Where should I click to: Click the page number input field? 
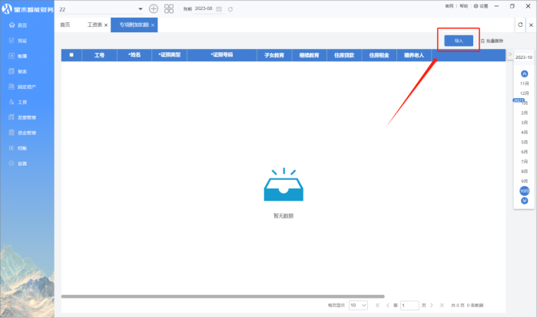(x=409, y=305)
